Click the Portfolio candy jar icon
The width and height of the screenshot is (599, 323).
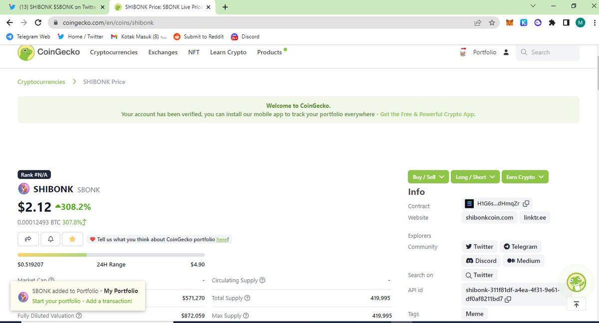tap(463, 52)
